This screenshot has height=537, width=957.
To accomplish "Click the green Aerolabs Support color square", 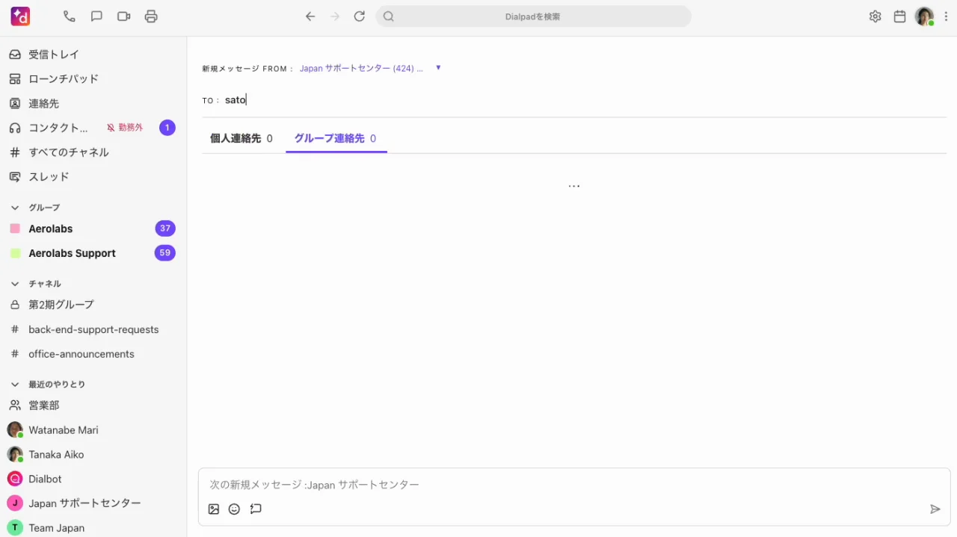I will [15, 253].
